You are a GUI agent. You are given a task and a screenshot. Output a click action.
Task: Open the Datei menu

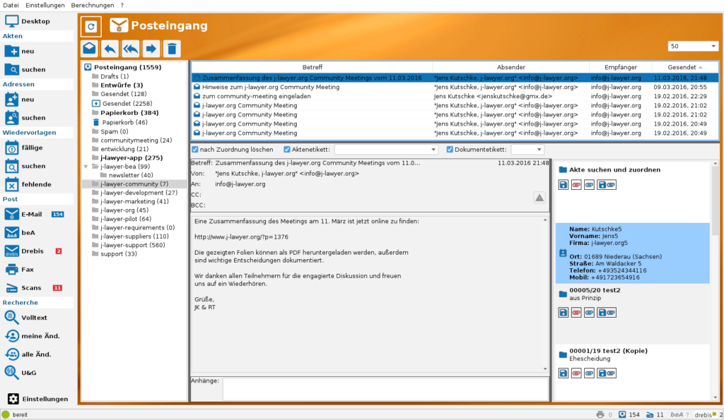tap(11, 5)
